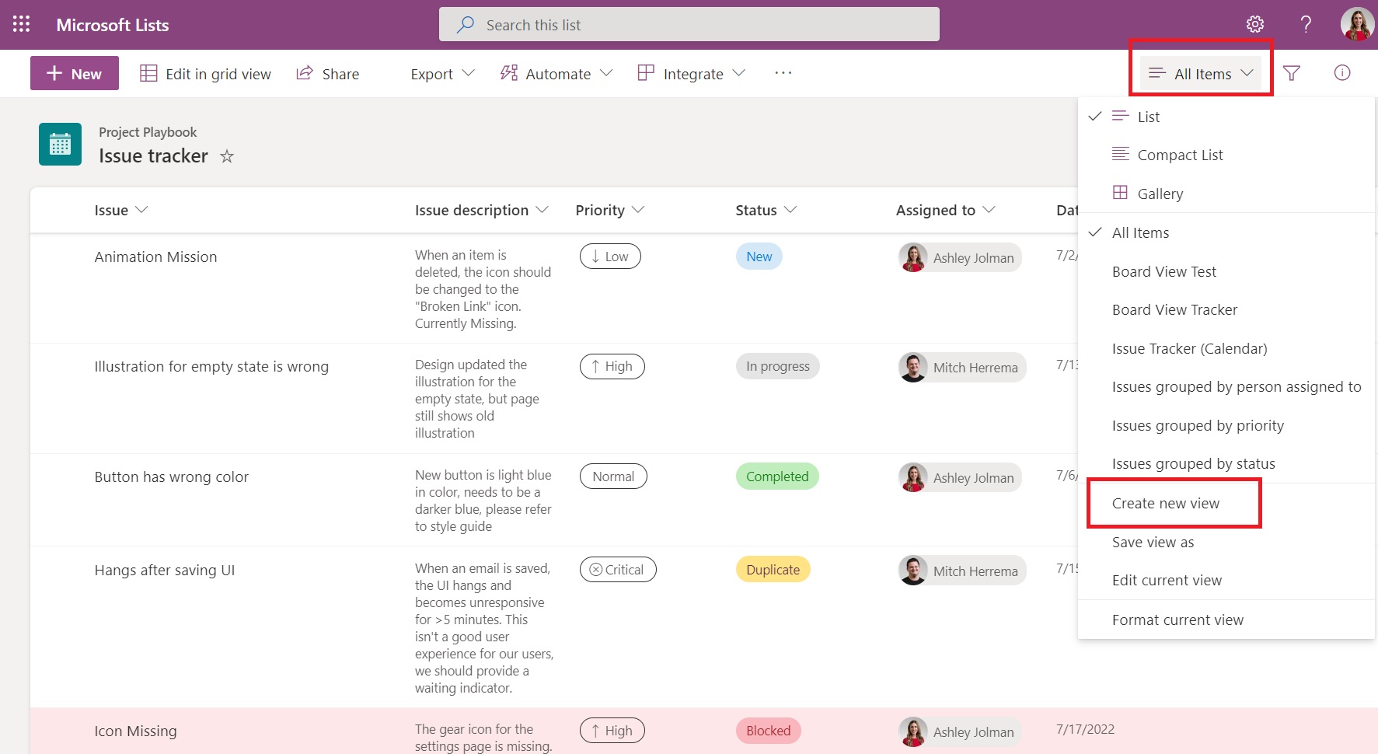Open Illustration for empty state is wrong
The image size is (1378, 754).
[211, 366]
